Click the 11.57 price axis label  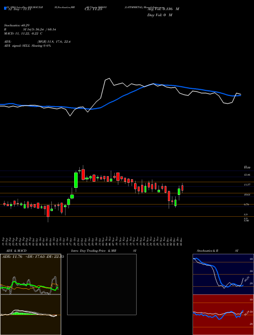(247, 185)
